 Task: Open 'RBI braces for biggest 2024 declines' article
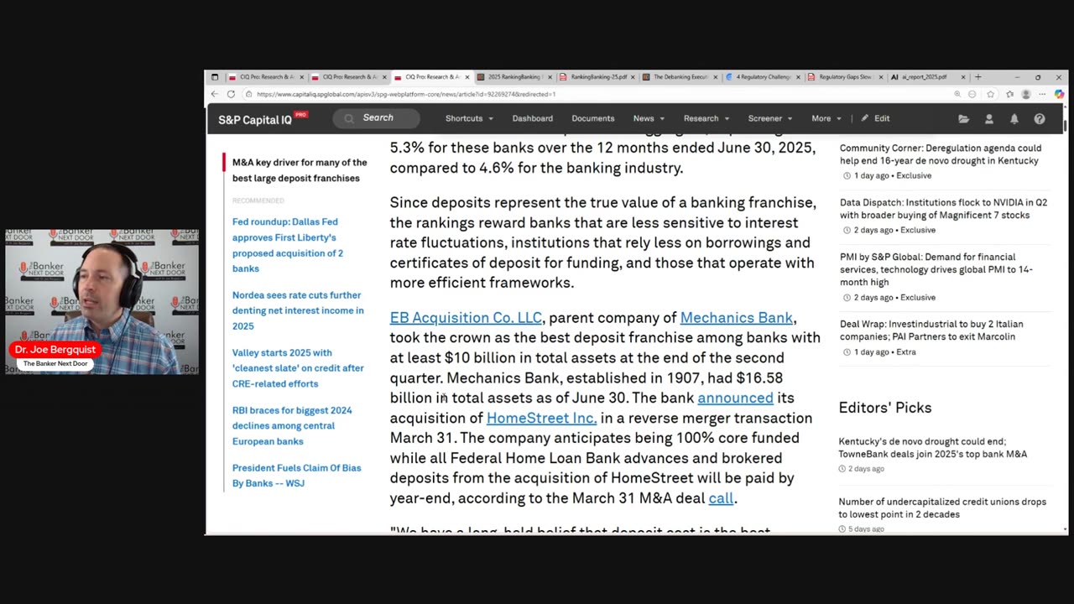292,425
